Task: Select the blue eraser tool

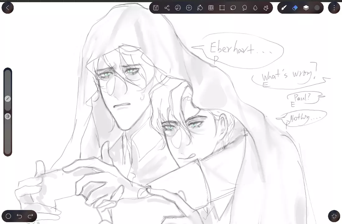Action: pyautogui.click(x=295, y=8)
